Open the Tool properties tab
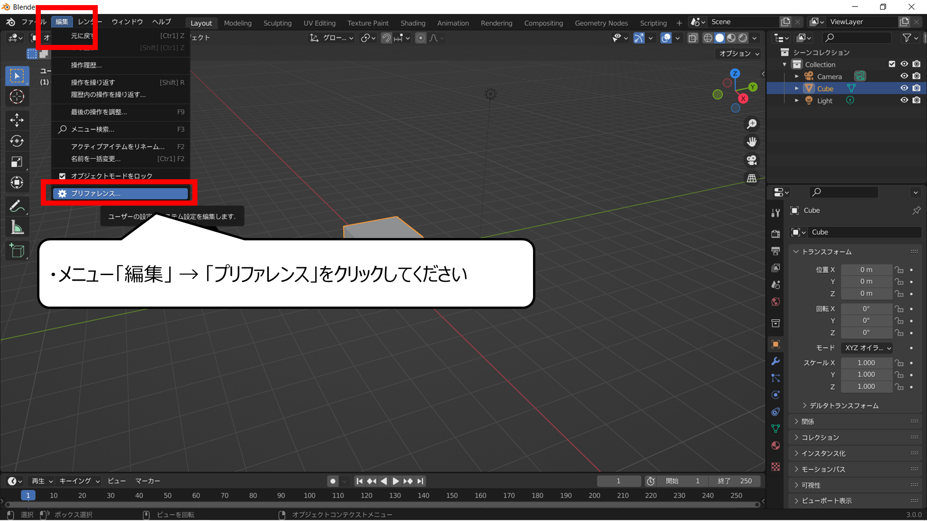 pyautogui.click(x=775, y=213)
